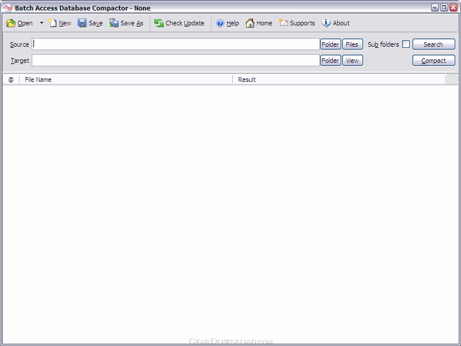The image size is (461, 346).
Task: Sort by Result column header
Action: pyautogui.click(x=339, y=80)
